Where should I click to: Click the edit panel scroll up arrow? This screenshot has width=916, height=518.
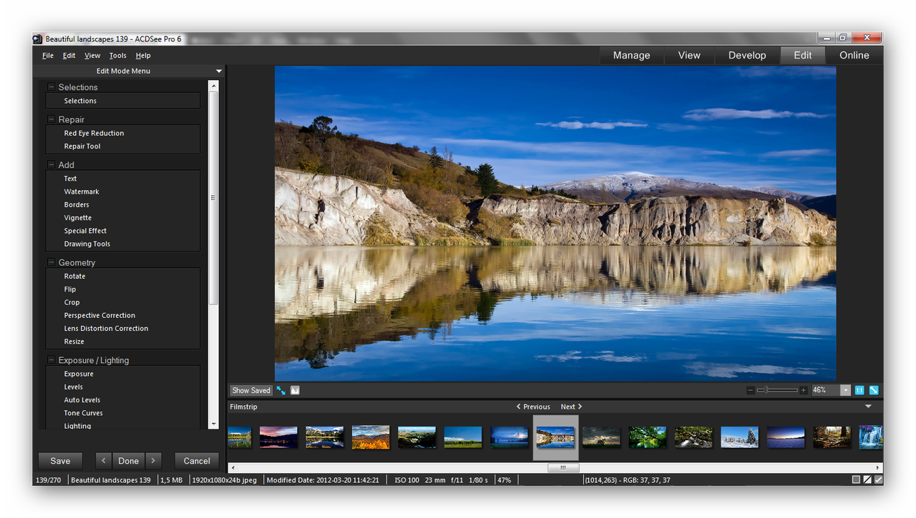pyautogui.click(x=213, y=85)
